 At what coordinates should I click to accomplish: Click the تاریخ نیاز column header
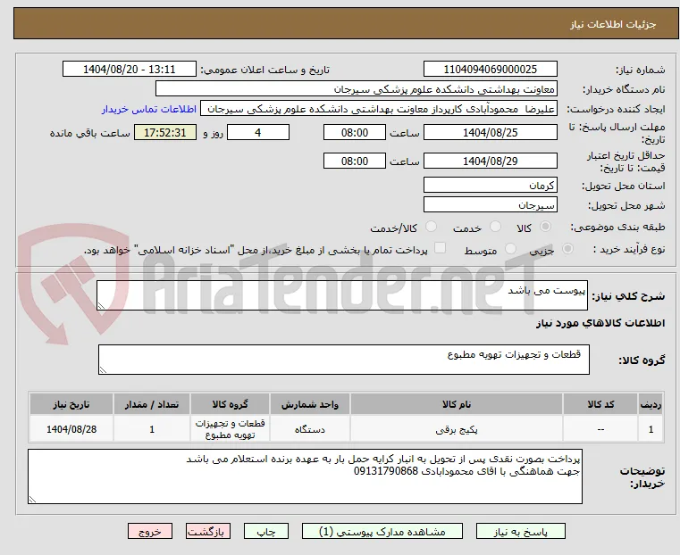pos(71,404)
